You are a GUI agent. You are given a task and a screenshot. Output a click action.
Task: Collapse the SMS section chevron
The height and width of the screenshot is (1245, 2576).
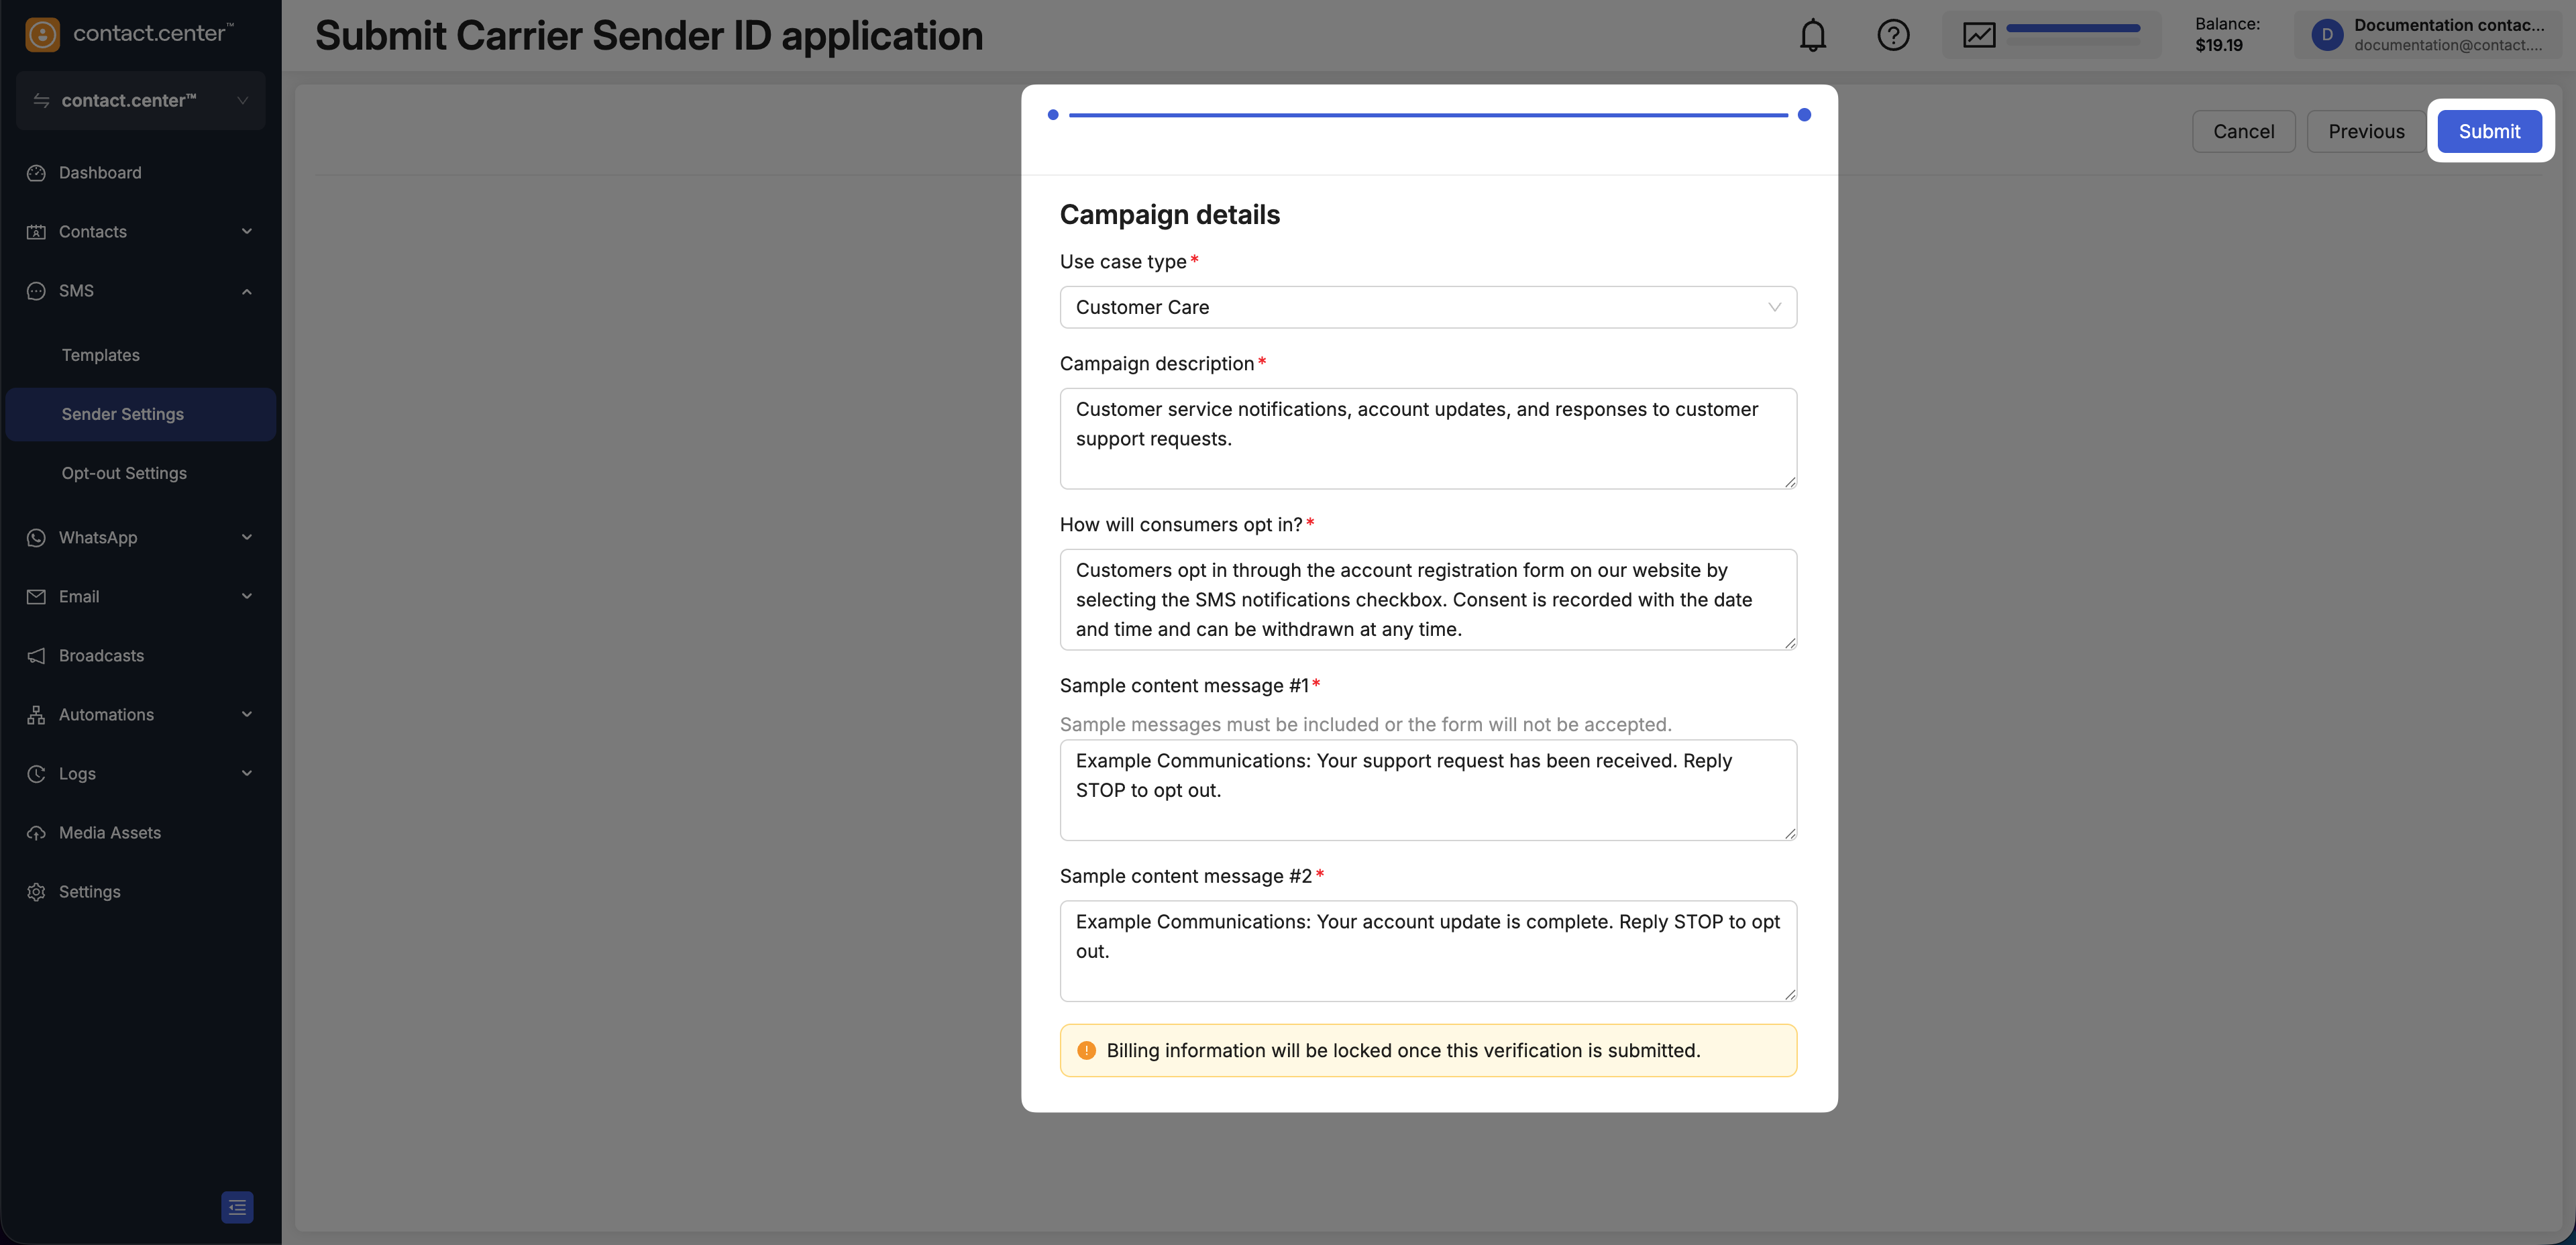click(247, 291)
